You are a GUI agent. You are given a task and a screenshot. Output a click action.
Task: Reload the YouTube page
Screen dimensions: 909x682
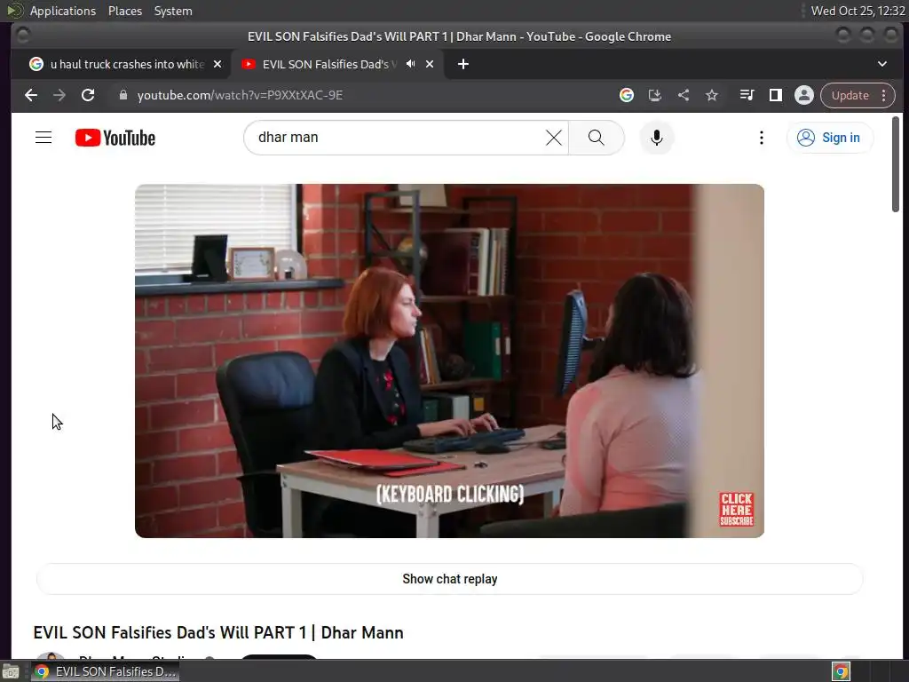[x=88, y=95]
